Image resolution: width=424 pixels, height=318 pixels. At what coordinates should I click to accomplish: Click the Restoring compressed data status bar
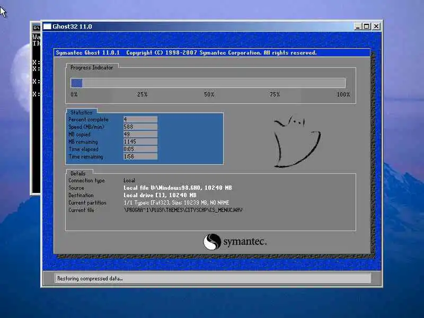point(213,279)
